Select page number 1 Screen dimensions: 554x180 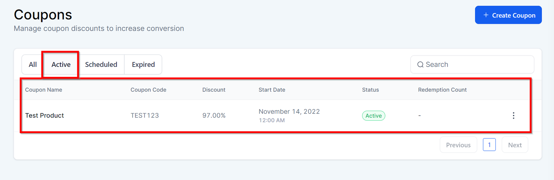489,145
